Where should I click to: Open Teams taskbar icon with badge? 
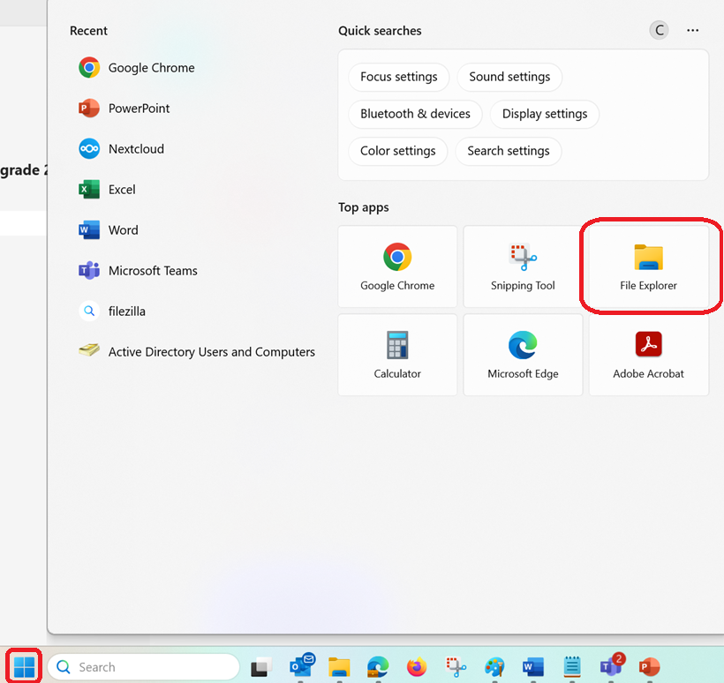click(x=611, y=666)
